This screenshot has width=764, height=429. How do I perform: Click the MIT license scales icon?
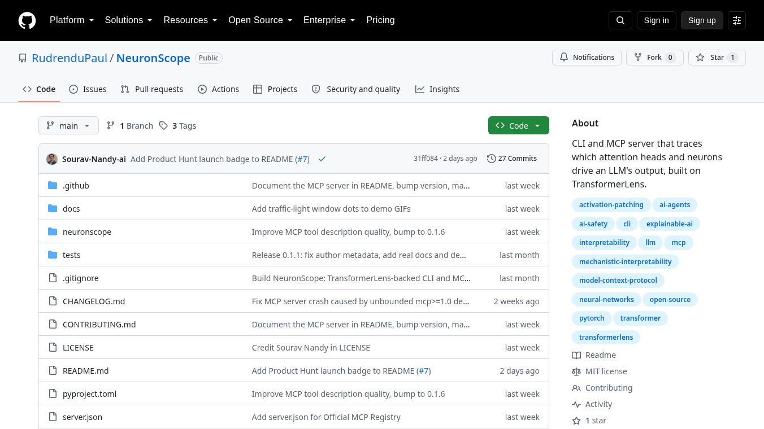[576, 371]
